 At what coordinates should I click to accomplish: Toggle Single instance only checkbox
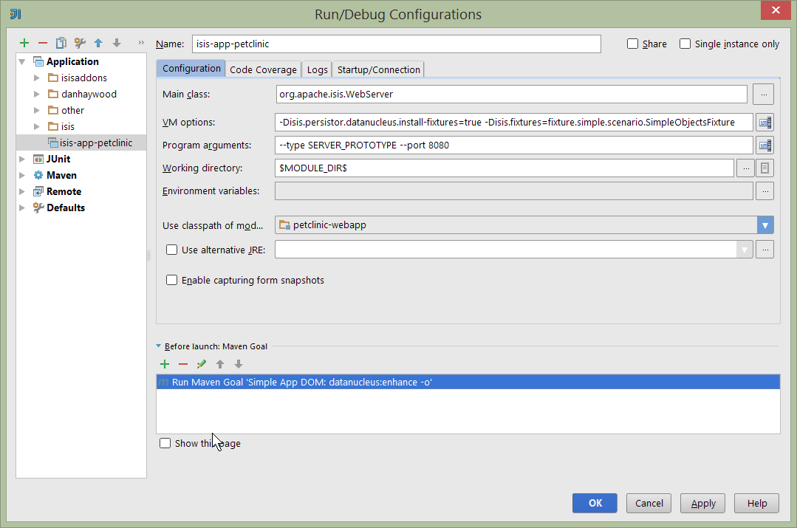685,44
